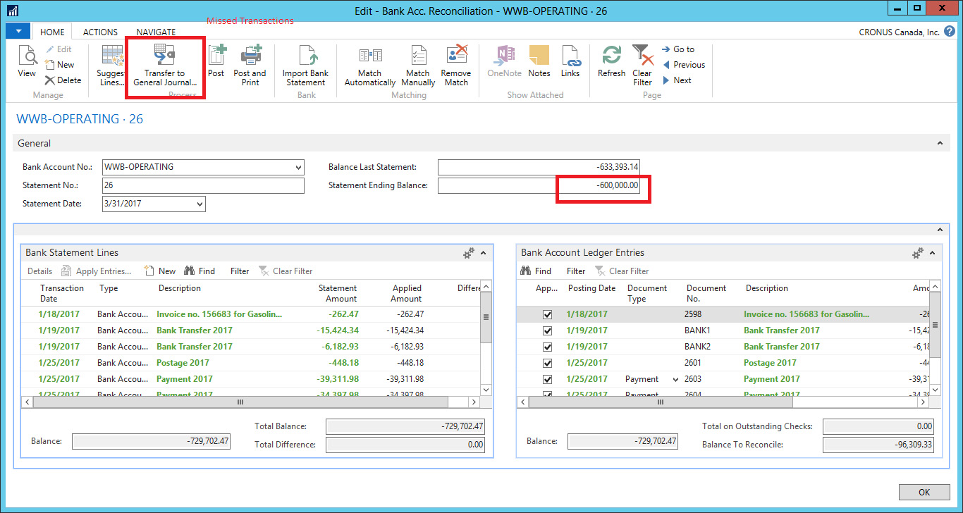Click the Clear Filter ribbon icon
963x513 pixels.
point(642,56)
